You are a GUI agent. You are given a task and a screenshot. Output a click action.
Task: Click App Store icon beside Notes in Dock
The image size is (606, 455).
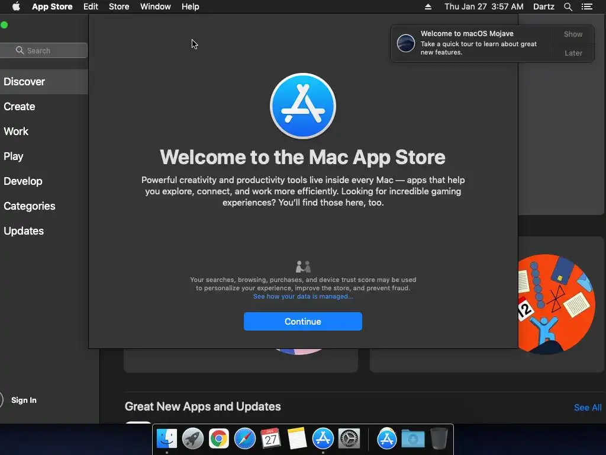[x=323, y=439]
